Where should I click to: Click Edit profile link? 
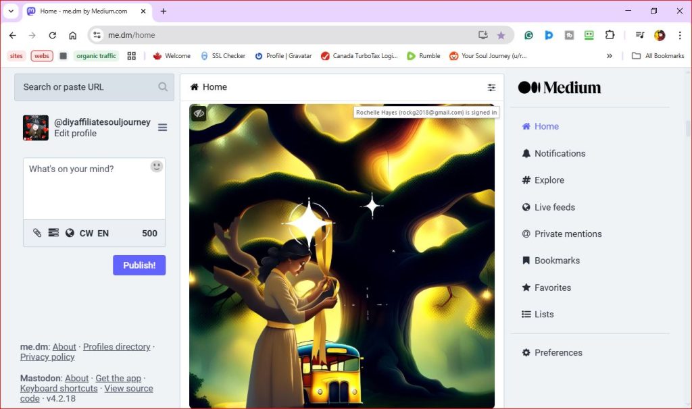[75, 133]
